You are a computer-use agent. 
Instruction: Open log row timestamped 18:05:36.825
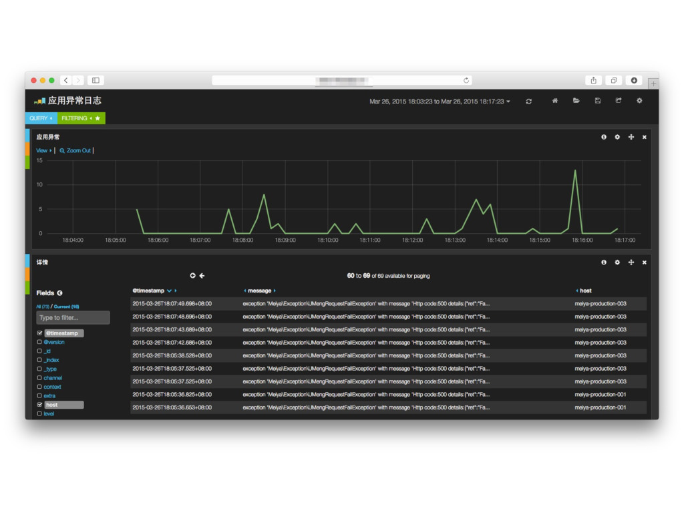point(388,394)
